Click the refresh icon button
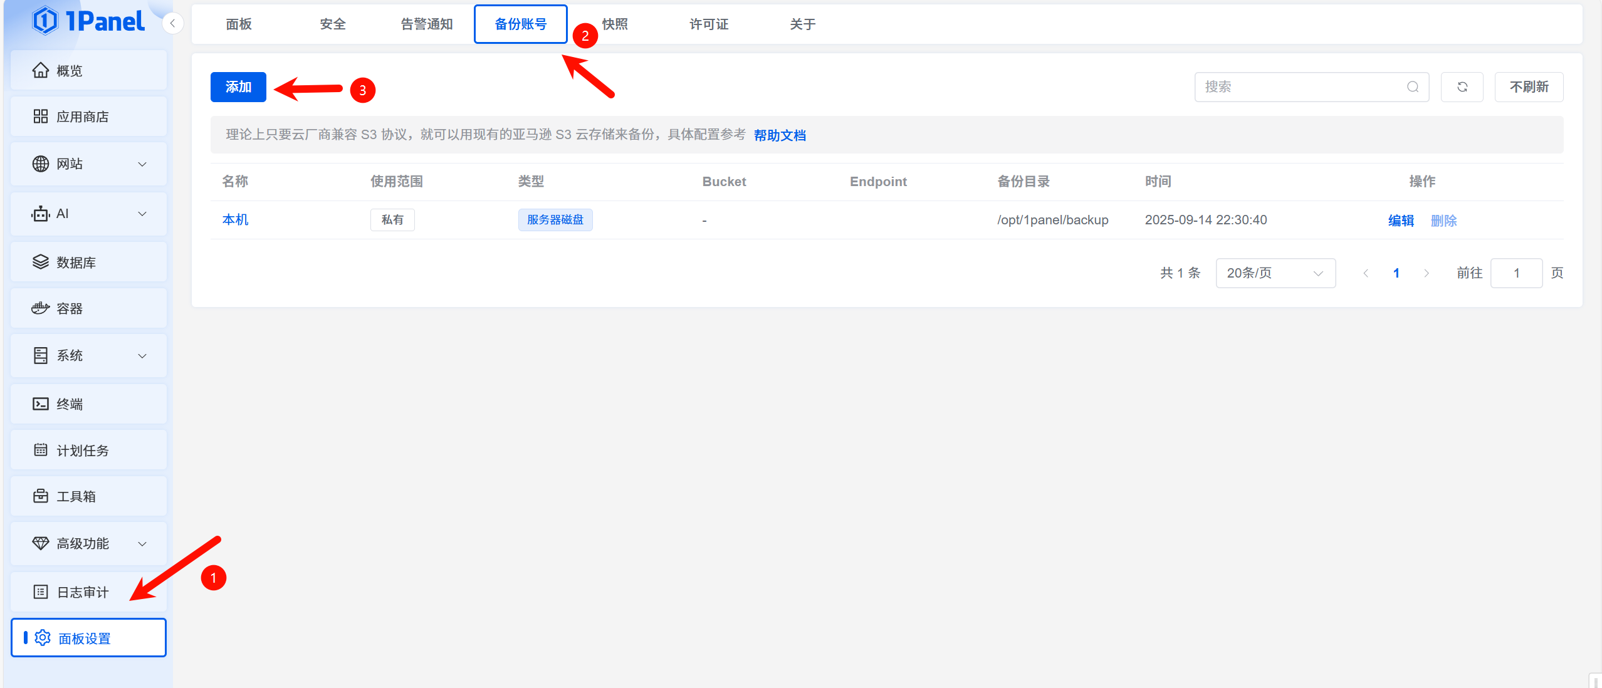Screen dimensions: 1602x688 coord(1462,87)
